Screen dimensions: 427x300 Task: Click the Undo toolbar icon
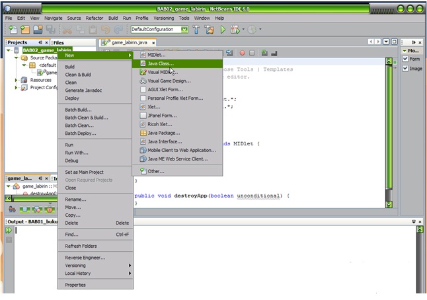(106, 29)
